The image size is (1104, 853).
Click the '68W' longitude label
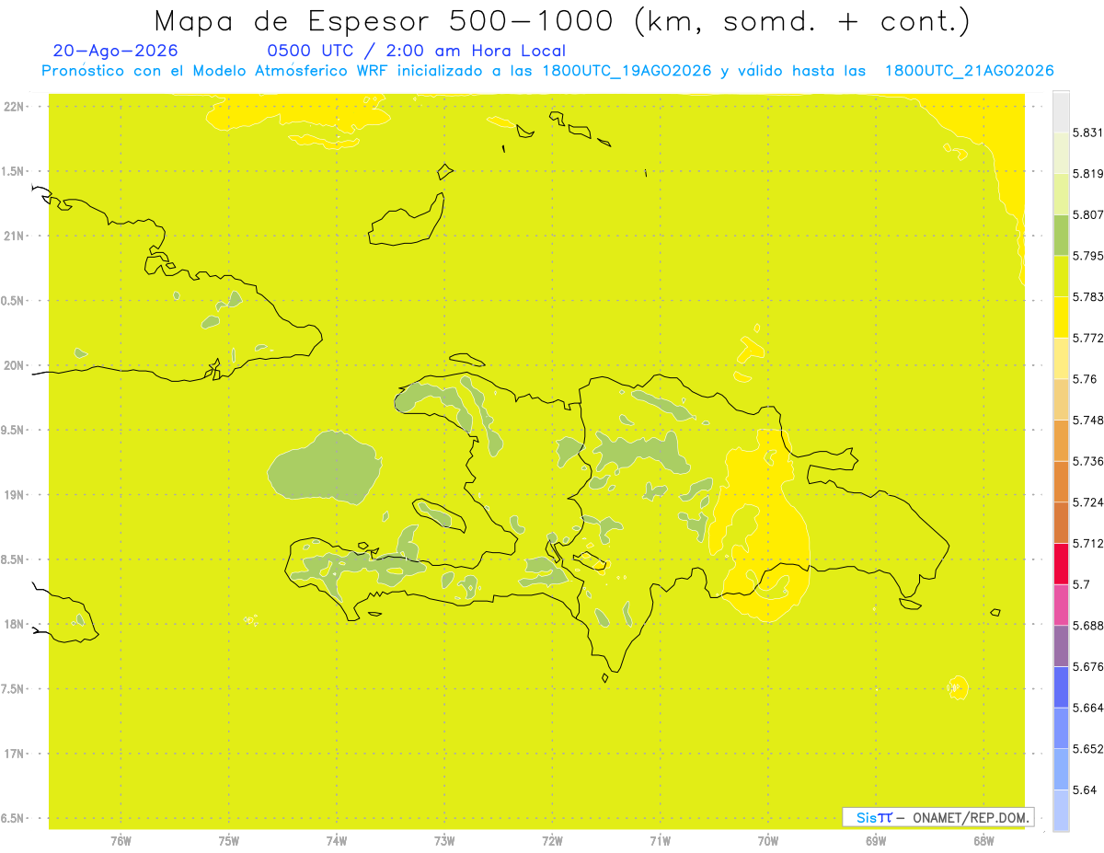pos(983,840)
